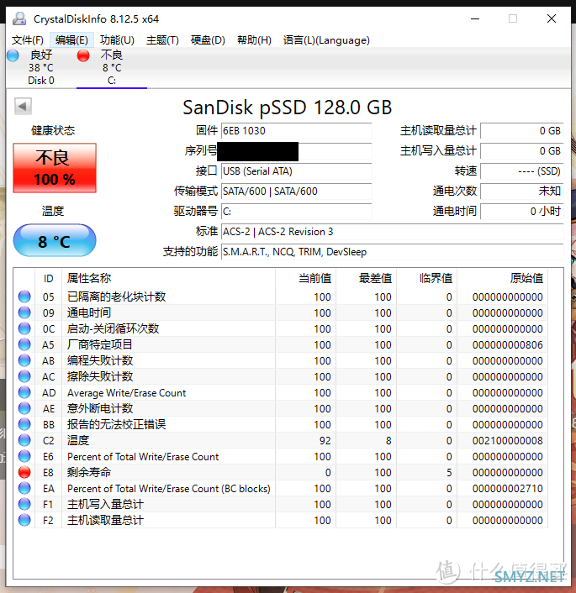Click the blue status icon for attribute C2
The width and height of the screenshot is (576, 593).
tap(24, 440)
